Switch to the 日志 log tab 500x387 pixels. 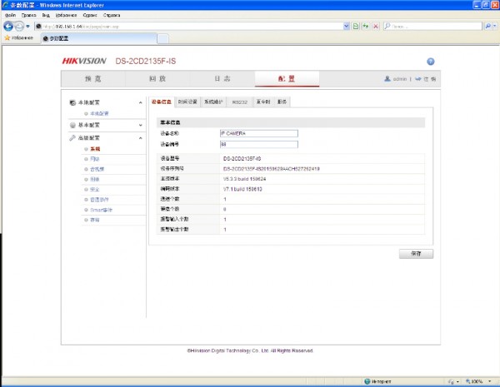tap(222, 79)
